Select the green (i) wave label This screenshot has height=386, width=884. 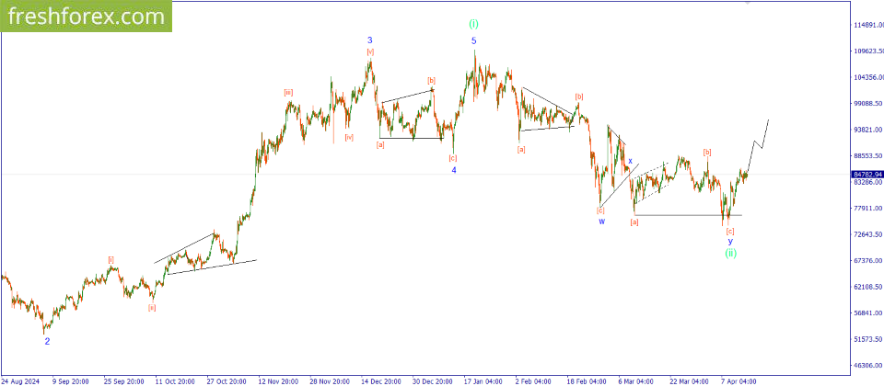[474, 25]
